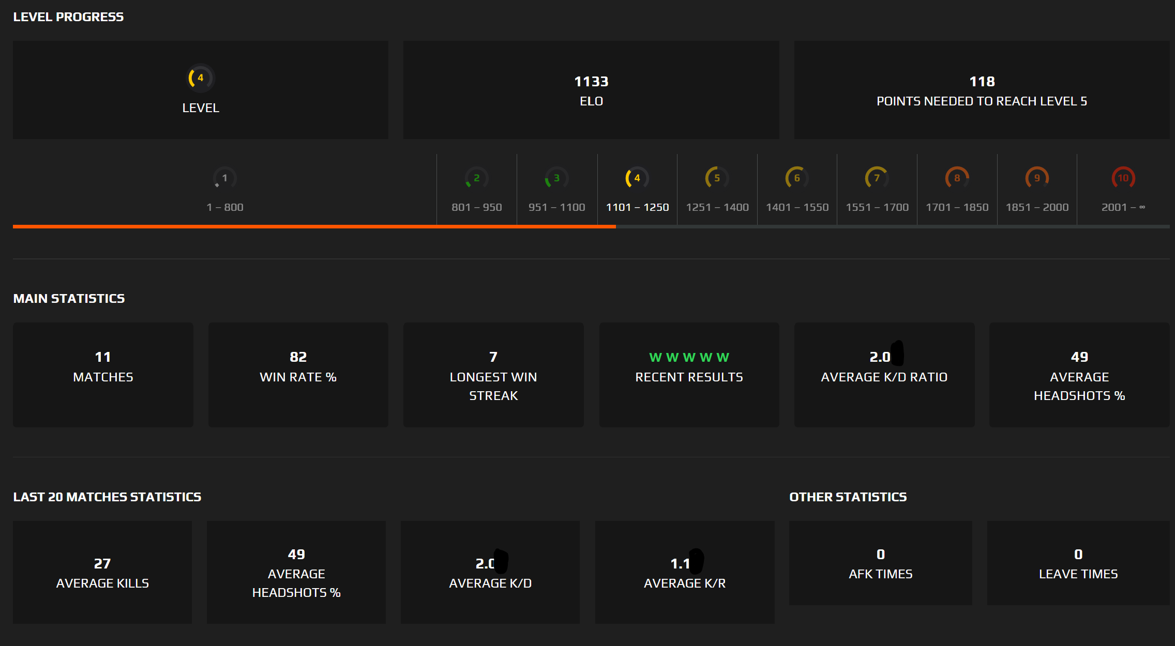Screen dimensions: 1175x646
Task: Click the Level 7 skill badge
Action: (x=877, y=178)
